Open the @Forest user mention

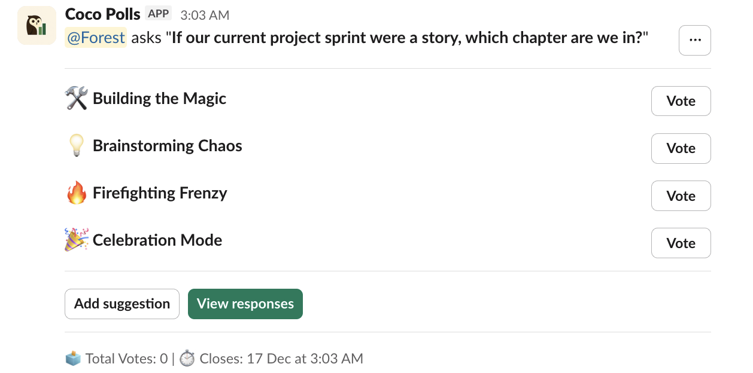pyautogui.click(x=96, y=38)
